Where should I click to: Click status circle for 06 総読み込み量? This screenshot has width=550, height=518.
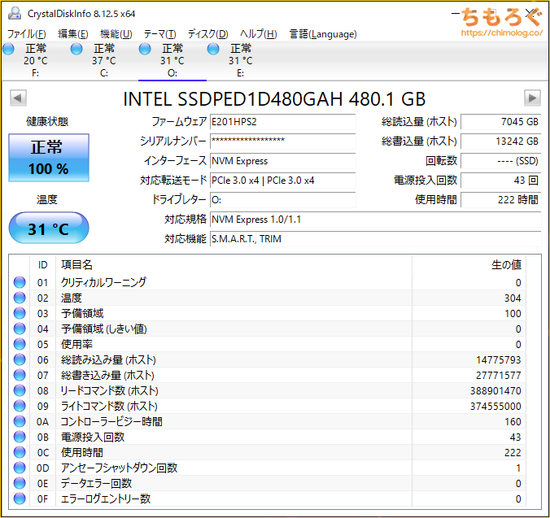click(20, 359)
